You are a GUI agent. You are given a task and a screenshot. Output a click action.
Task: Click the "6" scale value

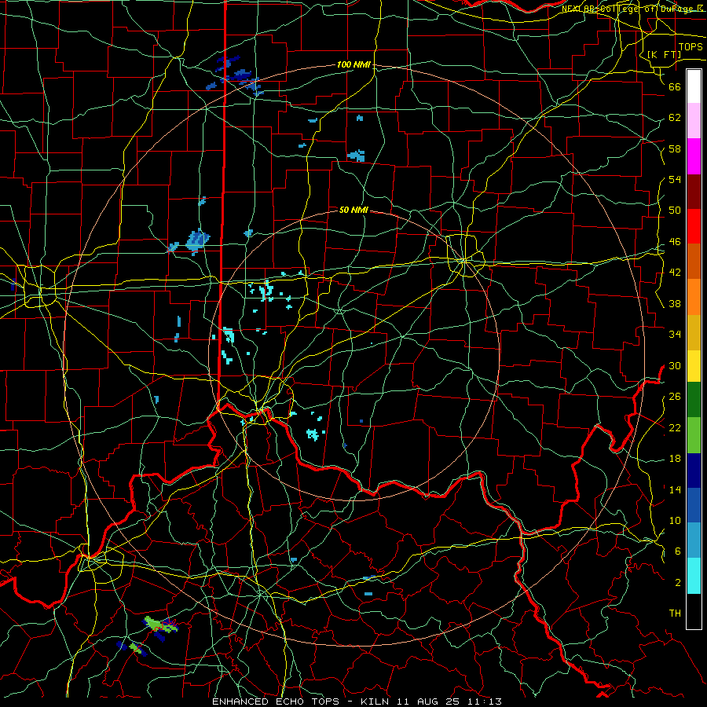point(677,551)
